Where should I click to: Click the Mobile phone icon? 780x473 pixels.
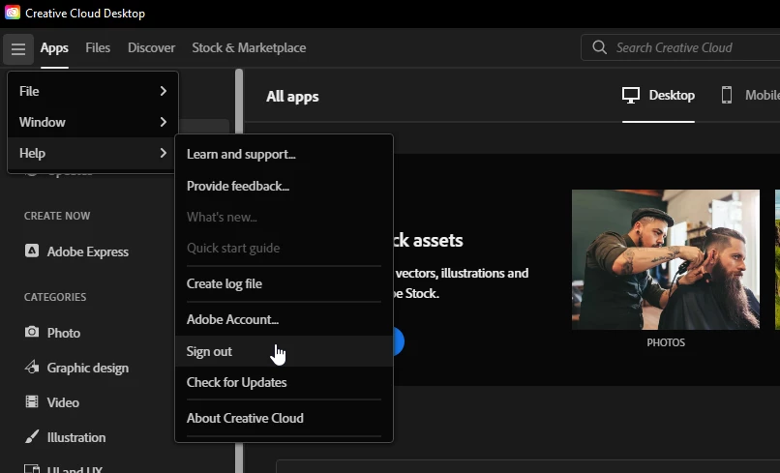726,95
